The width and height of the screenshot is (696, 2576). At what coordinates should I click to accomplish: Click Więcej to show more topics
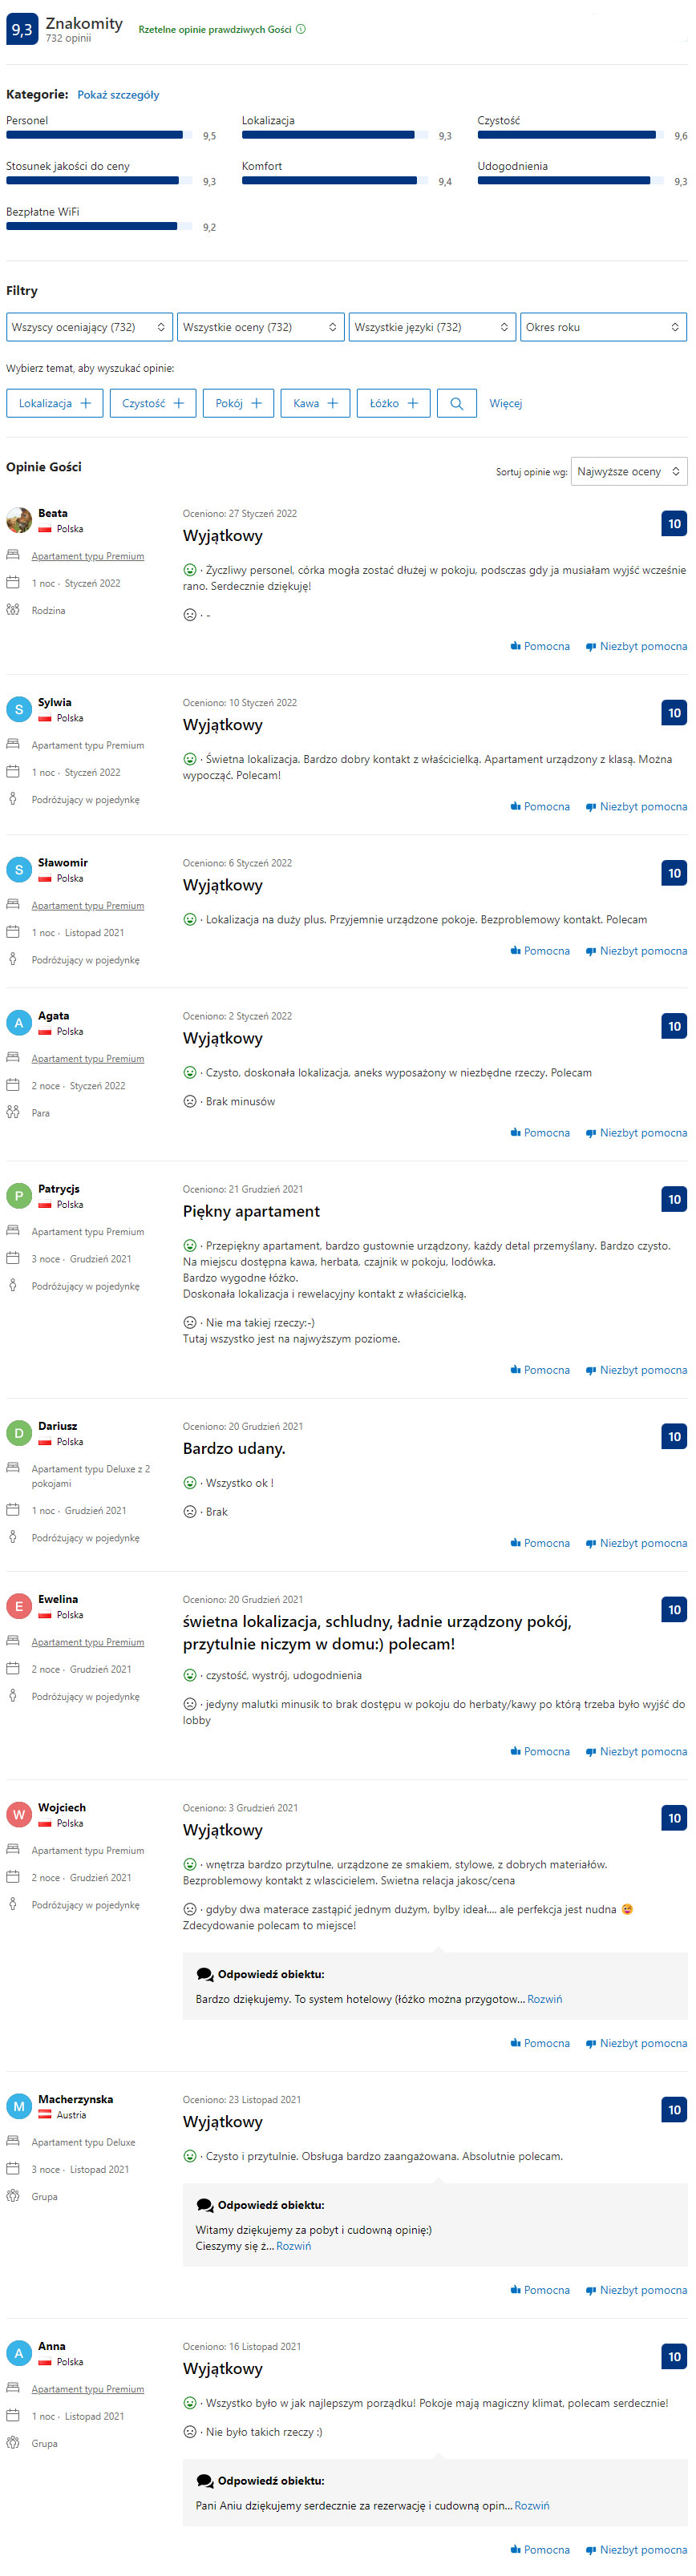pos(505,403)
